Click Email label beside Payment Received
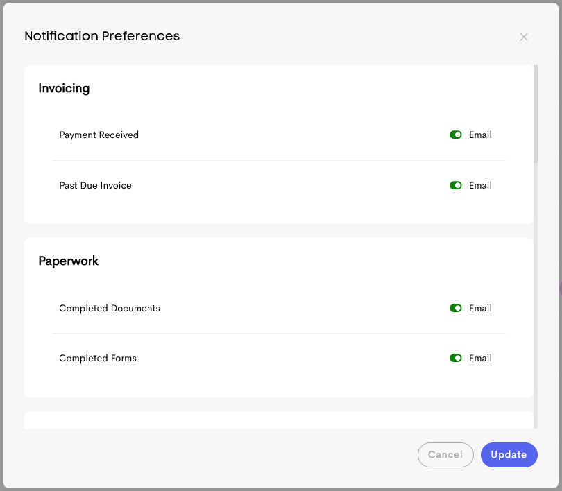Screen dimensions: 562x491 click(480, 135)
